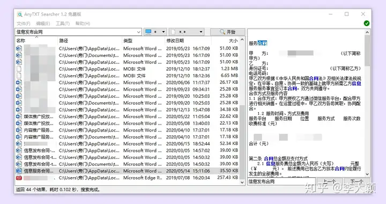
Task: Click Word icon of the 26.17 KB row
Action: (x=19, y=82)
